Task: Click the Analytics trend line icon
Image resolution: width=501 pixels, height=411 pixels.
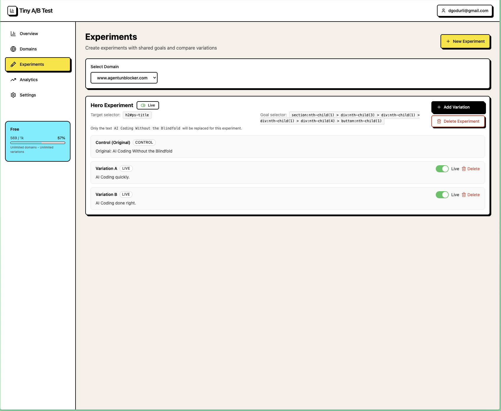Action: coord(13,80)
